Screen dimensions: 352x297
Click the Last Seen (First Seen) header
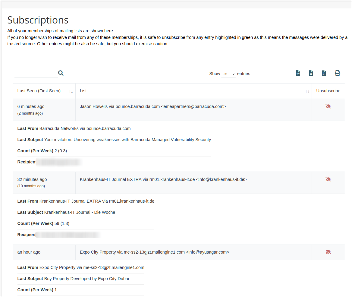pyautogui.click(x=39, y=91)
